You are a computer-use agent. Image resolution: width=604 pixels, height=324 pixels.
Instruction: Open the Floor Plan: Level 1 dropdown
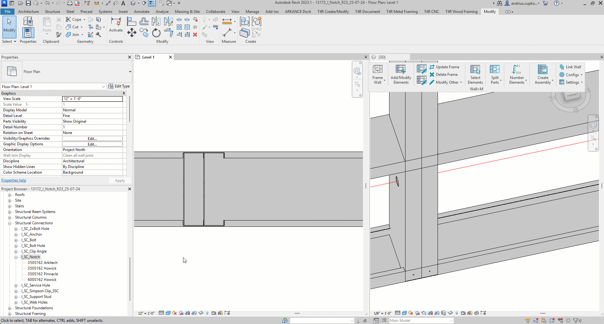[x=103, y=87]
